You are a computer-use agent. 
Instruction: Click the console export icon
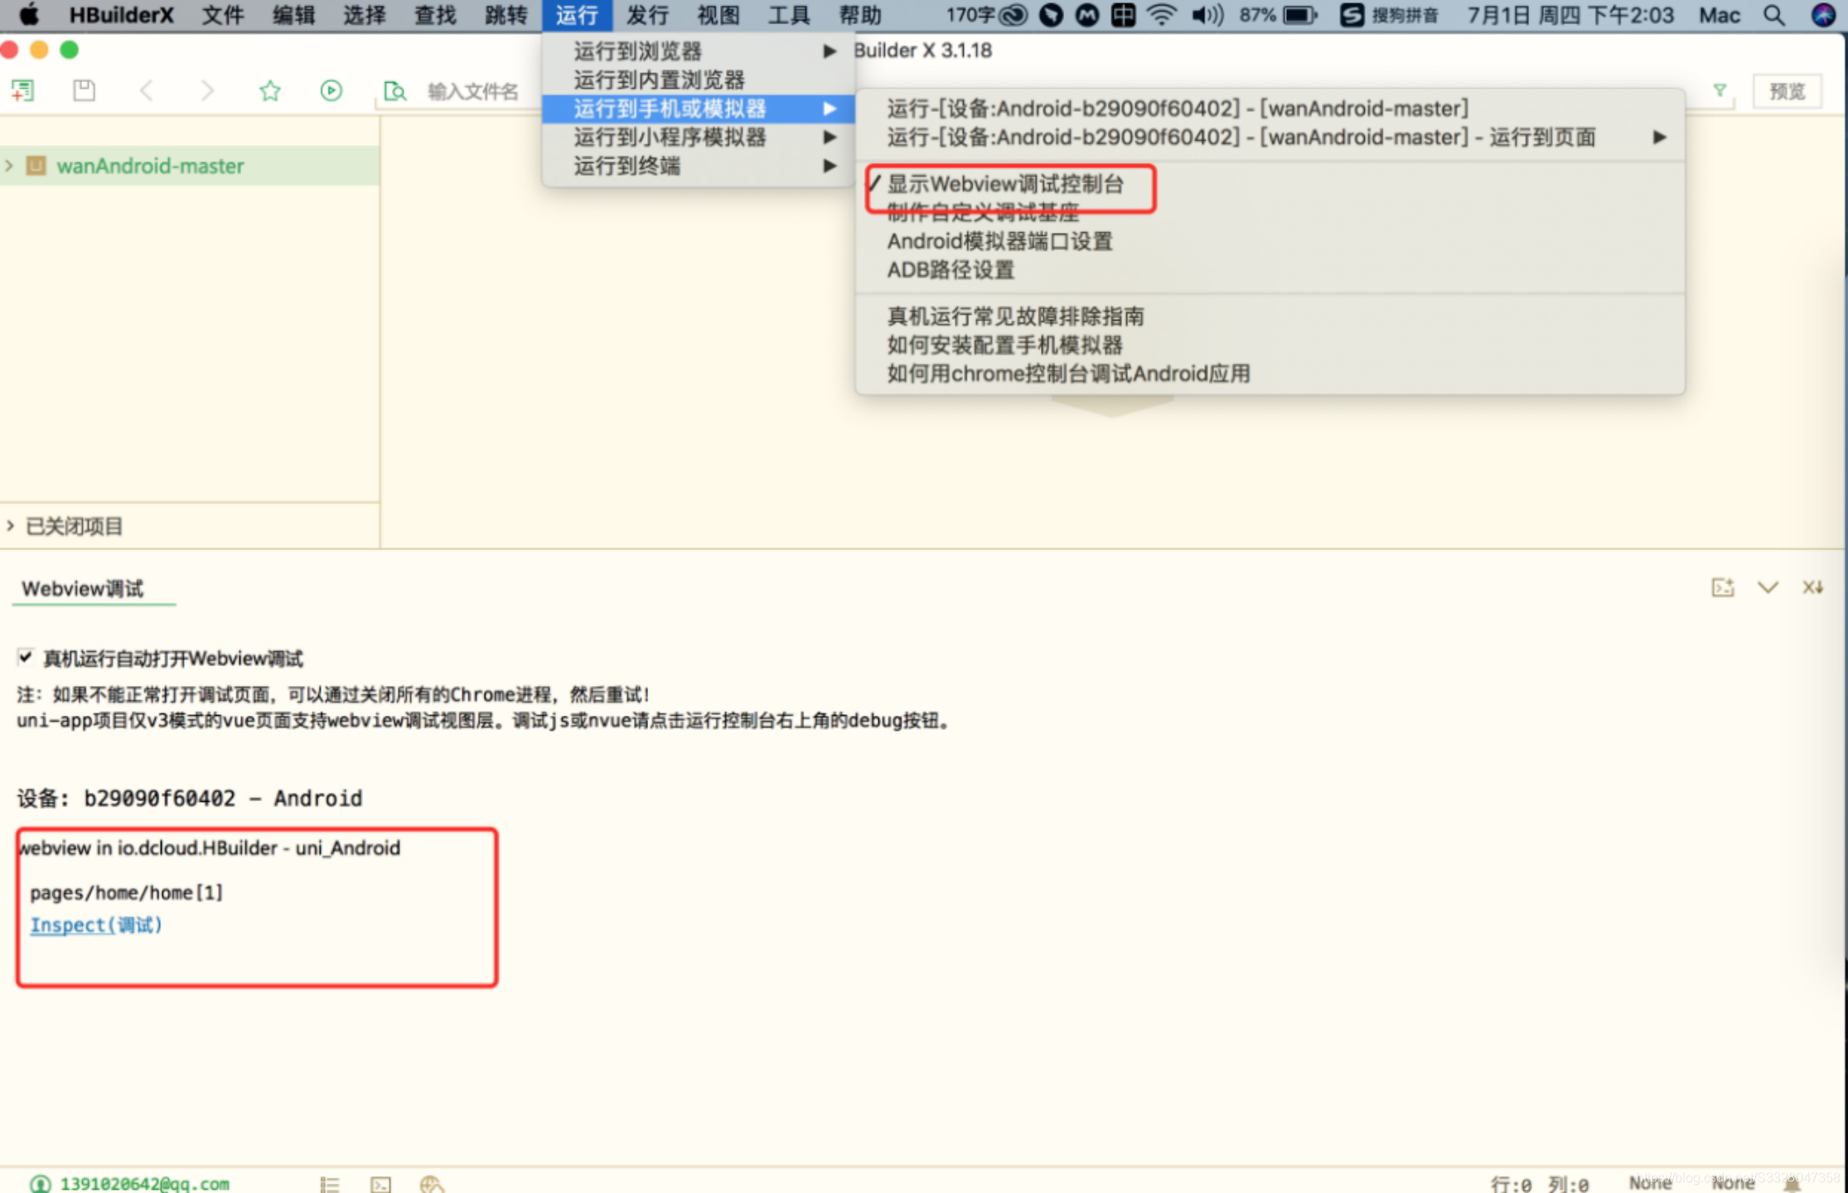coord(1723,587)
